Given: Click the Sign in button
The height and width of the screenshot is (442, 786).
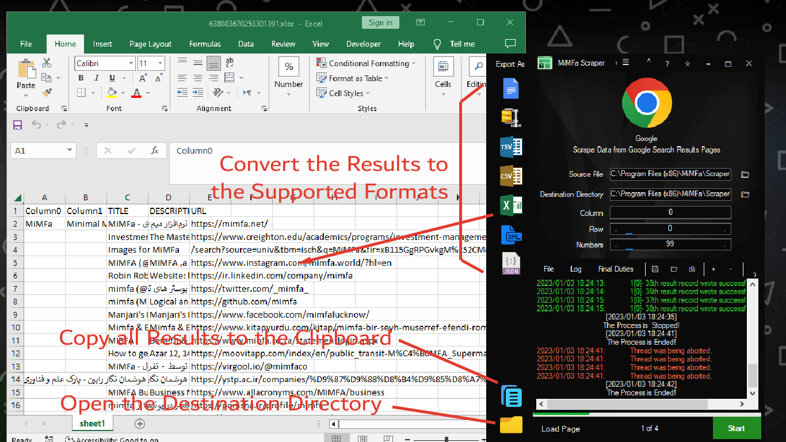Looking at the screenshot, I should 380,22.
